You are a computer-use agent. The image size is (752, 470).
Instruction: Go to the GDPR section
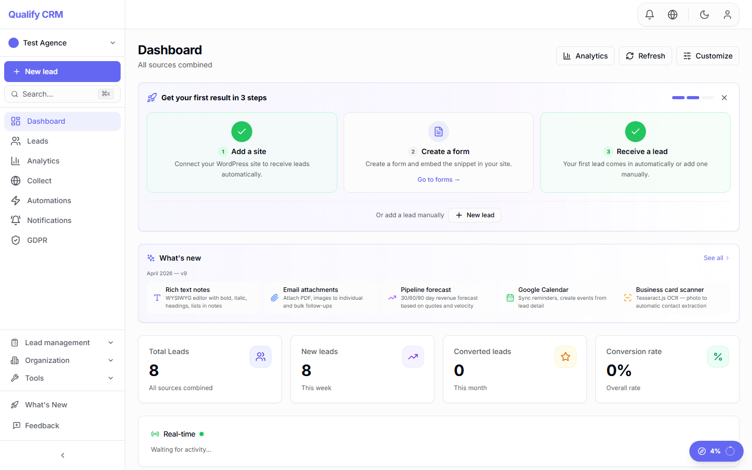click(37, 240)
